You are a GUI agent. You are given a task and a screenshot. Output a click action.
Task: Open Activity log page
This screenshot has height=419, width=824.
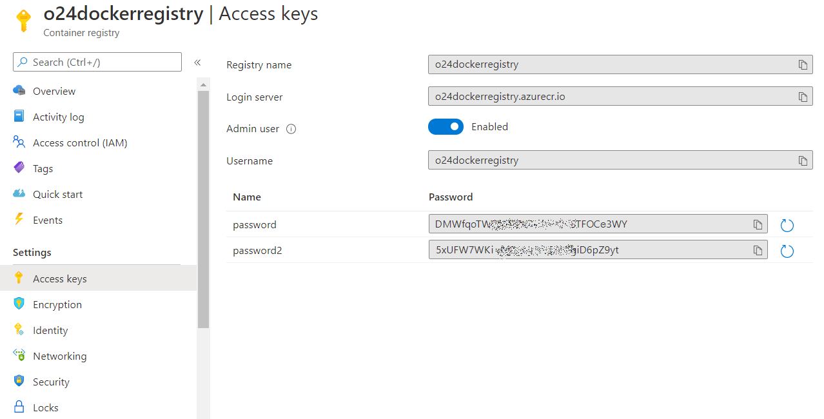coord(58,117)
